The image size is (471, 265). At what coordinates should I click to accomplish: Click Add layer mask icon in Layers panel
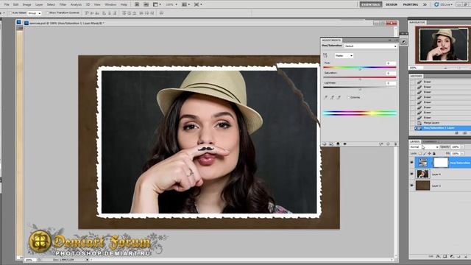pyautogui.click(x=445, y=257)
